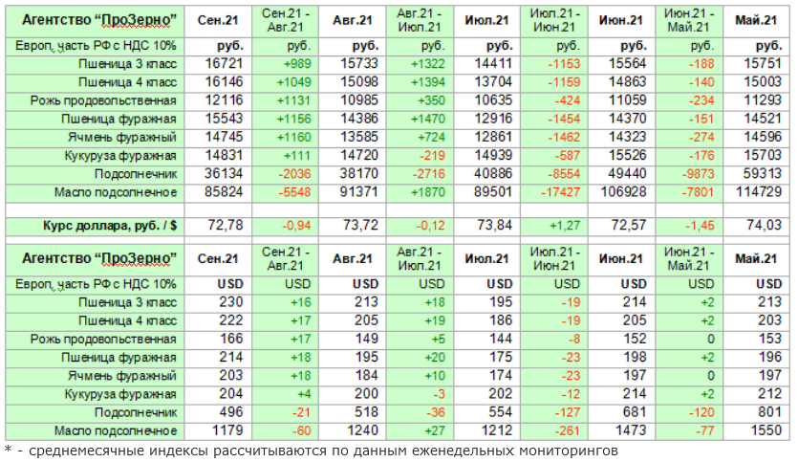Select 'Агентство "ПроЗерно"' title of the ruble table
Viewport: 798px width, 462px height.
(x=99, y=21)
